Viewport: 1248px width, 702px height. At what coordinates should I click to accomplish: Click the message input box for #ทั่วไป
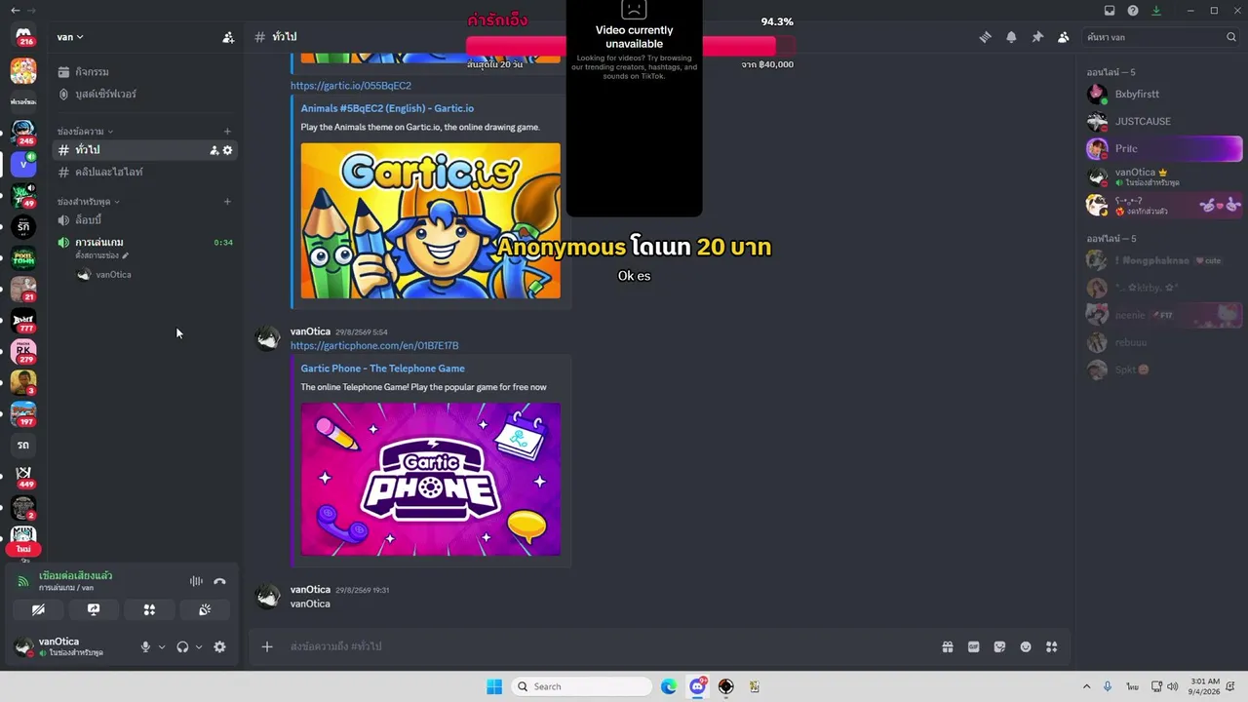click(x=604, y=646)
